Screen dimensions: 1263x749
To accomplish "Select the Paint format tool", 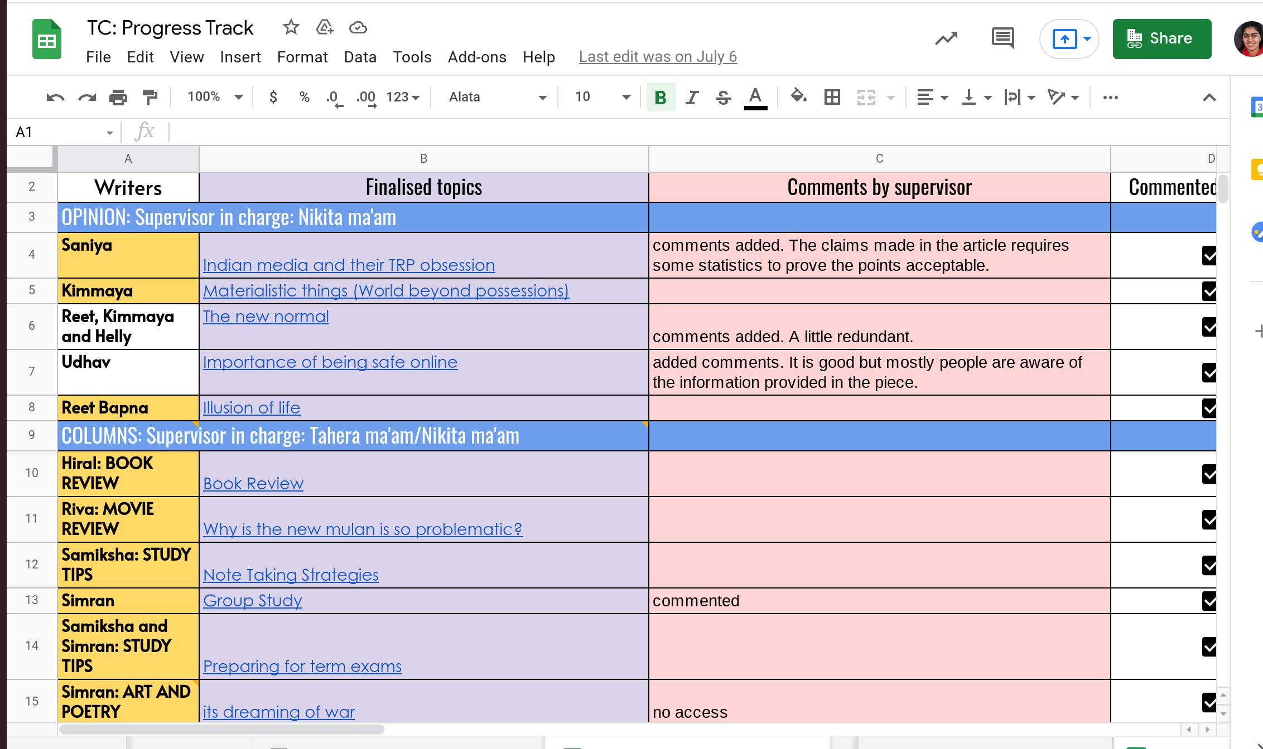I will click(x=150, y=98).
